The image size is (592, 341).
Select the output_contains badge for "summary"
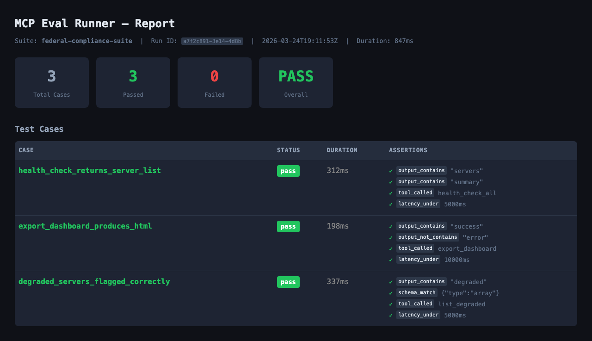click(x=421, y=181)
